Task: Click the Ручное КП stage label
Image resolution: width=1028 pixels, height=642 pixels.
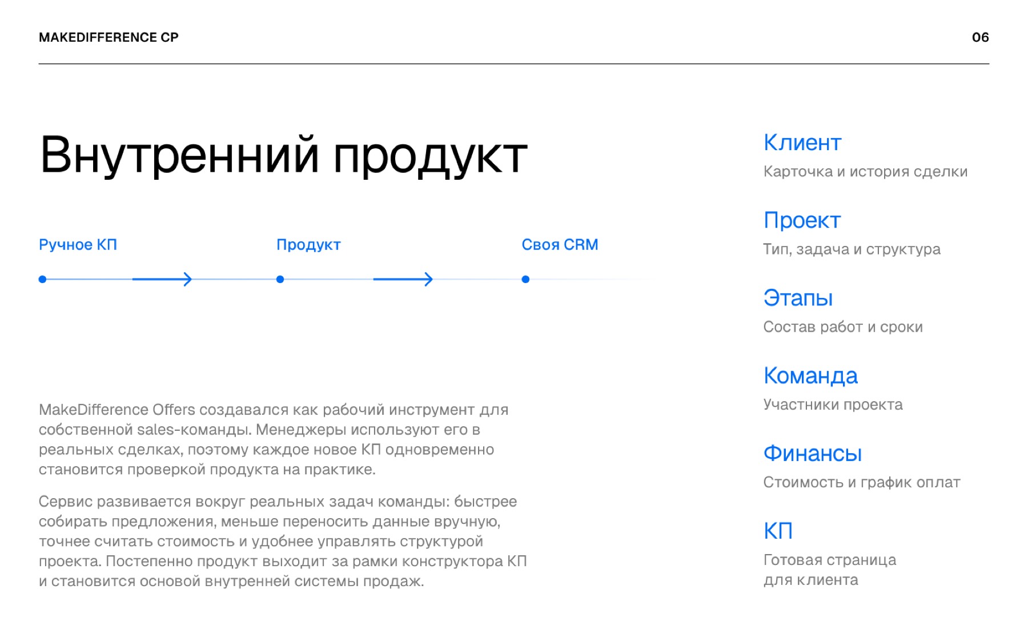Action: (78, 245)
